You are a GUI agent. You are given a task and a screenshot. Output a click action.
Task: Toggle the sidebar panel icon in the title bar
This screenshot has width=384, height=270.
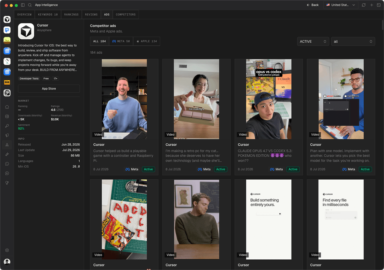pos(23,5)
